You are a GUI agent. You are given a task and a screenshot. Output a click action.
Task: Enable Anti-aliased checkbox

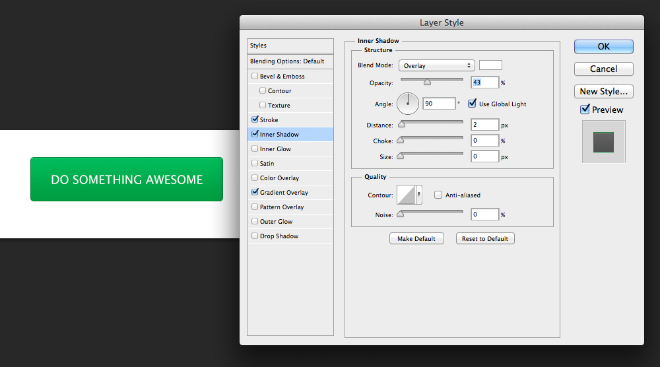[x=438, y=195]
